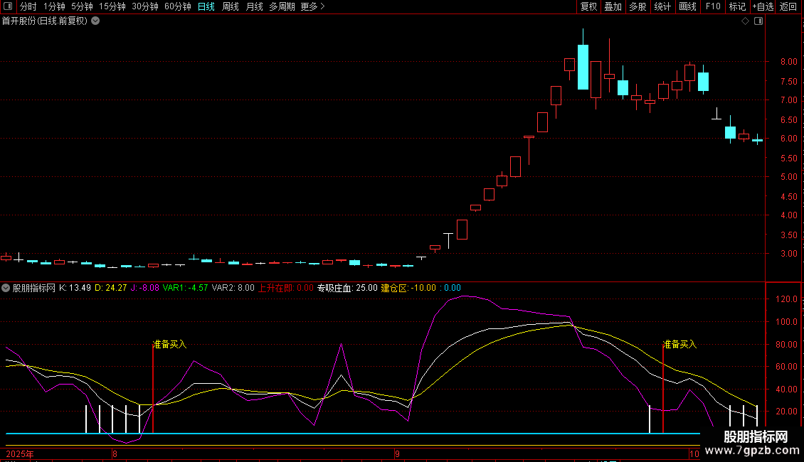This screenshot has width=804, height=462.
Task: Click month 8 on the time axis
Action: (115, 453)
